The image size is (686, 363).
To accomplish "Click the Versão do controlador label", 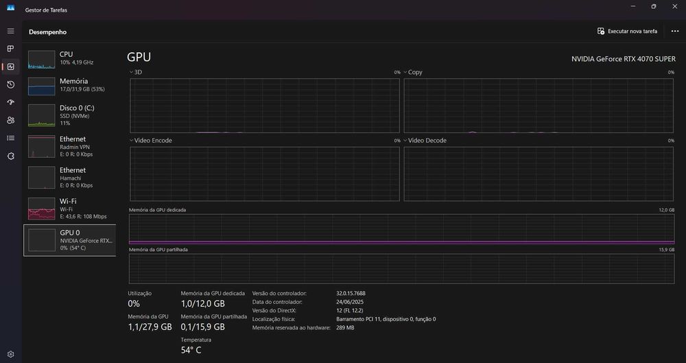I will (x=279, y=294).
